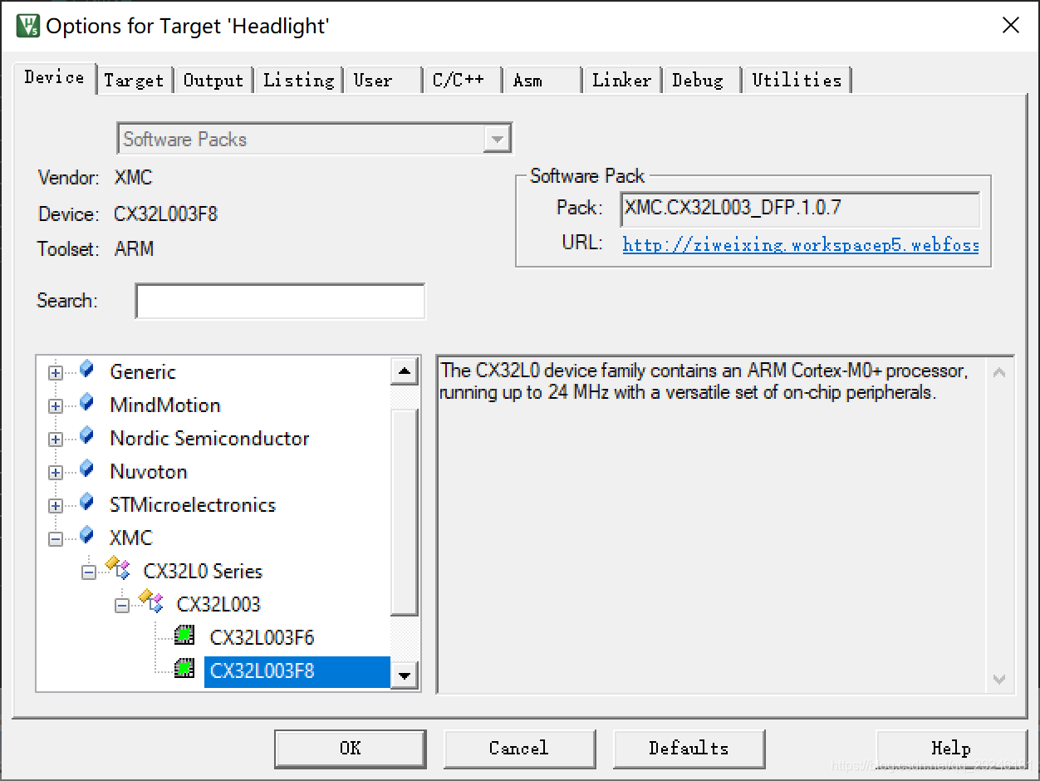Click the Cancel button
This screenshot has width=1040, height=781.
(519, 748)
